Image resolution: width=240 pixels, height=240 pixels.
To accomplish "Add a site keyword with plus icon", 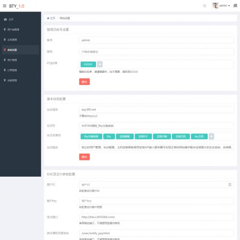I will (x=211, y=136).
